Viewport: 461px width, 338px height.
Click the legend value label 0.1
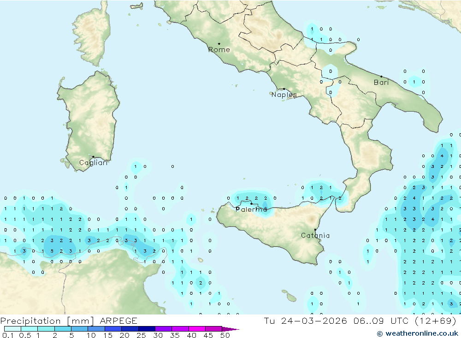coord(8,335)
